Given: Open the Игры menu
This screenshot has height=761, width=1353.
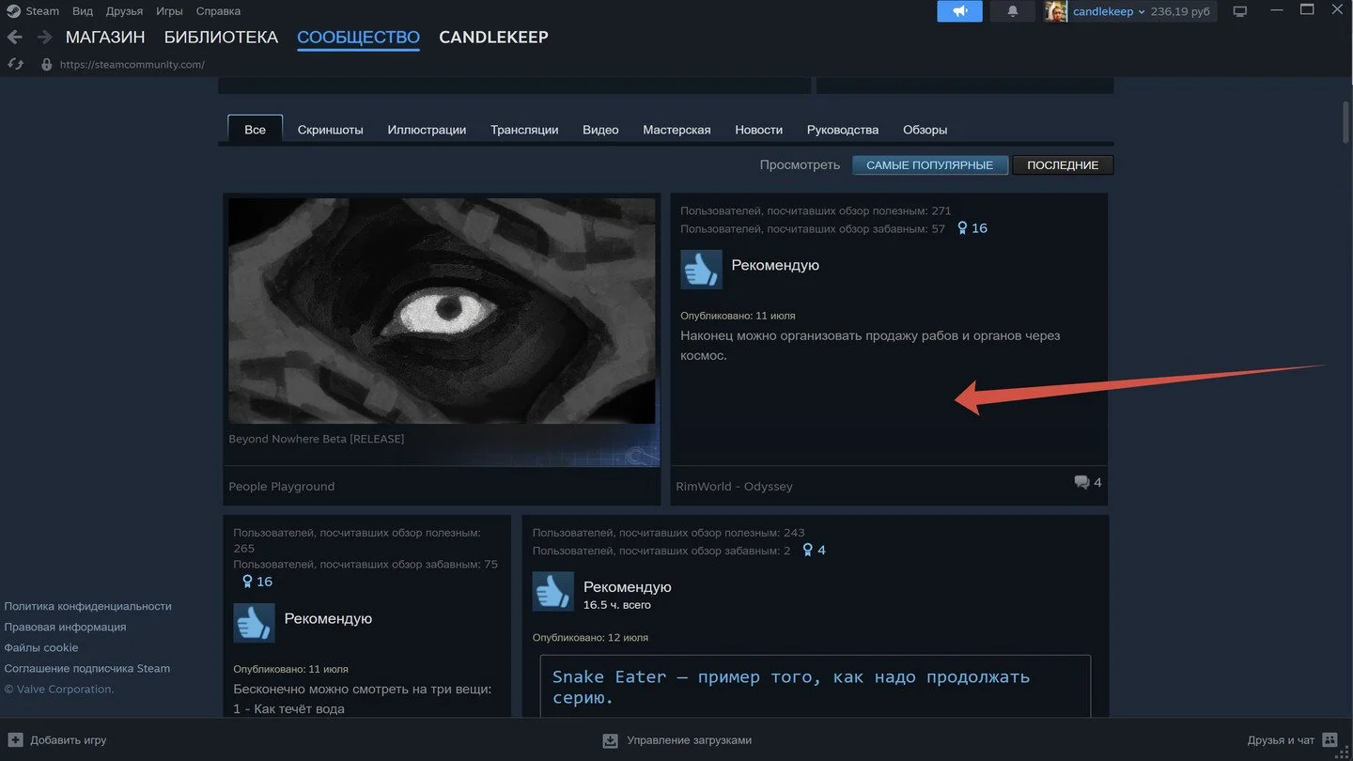Looking at the screenshot, I should tap(169, 11).
